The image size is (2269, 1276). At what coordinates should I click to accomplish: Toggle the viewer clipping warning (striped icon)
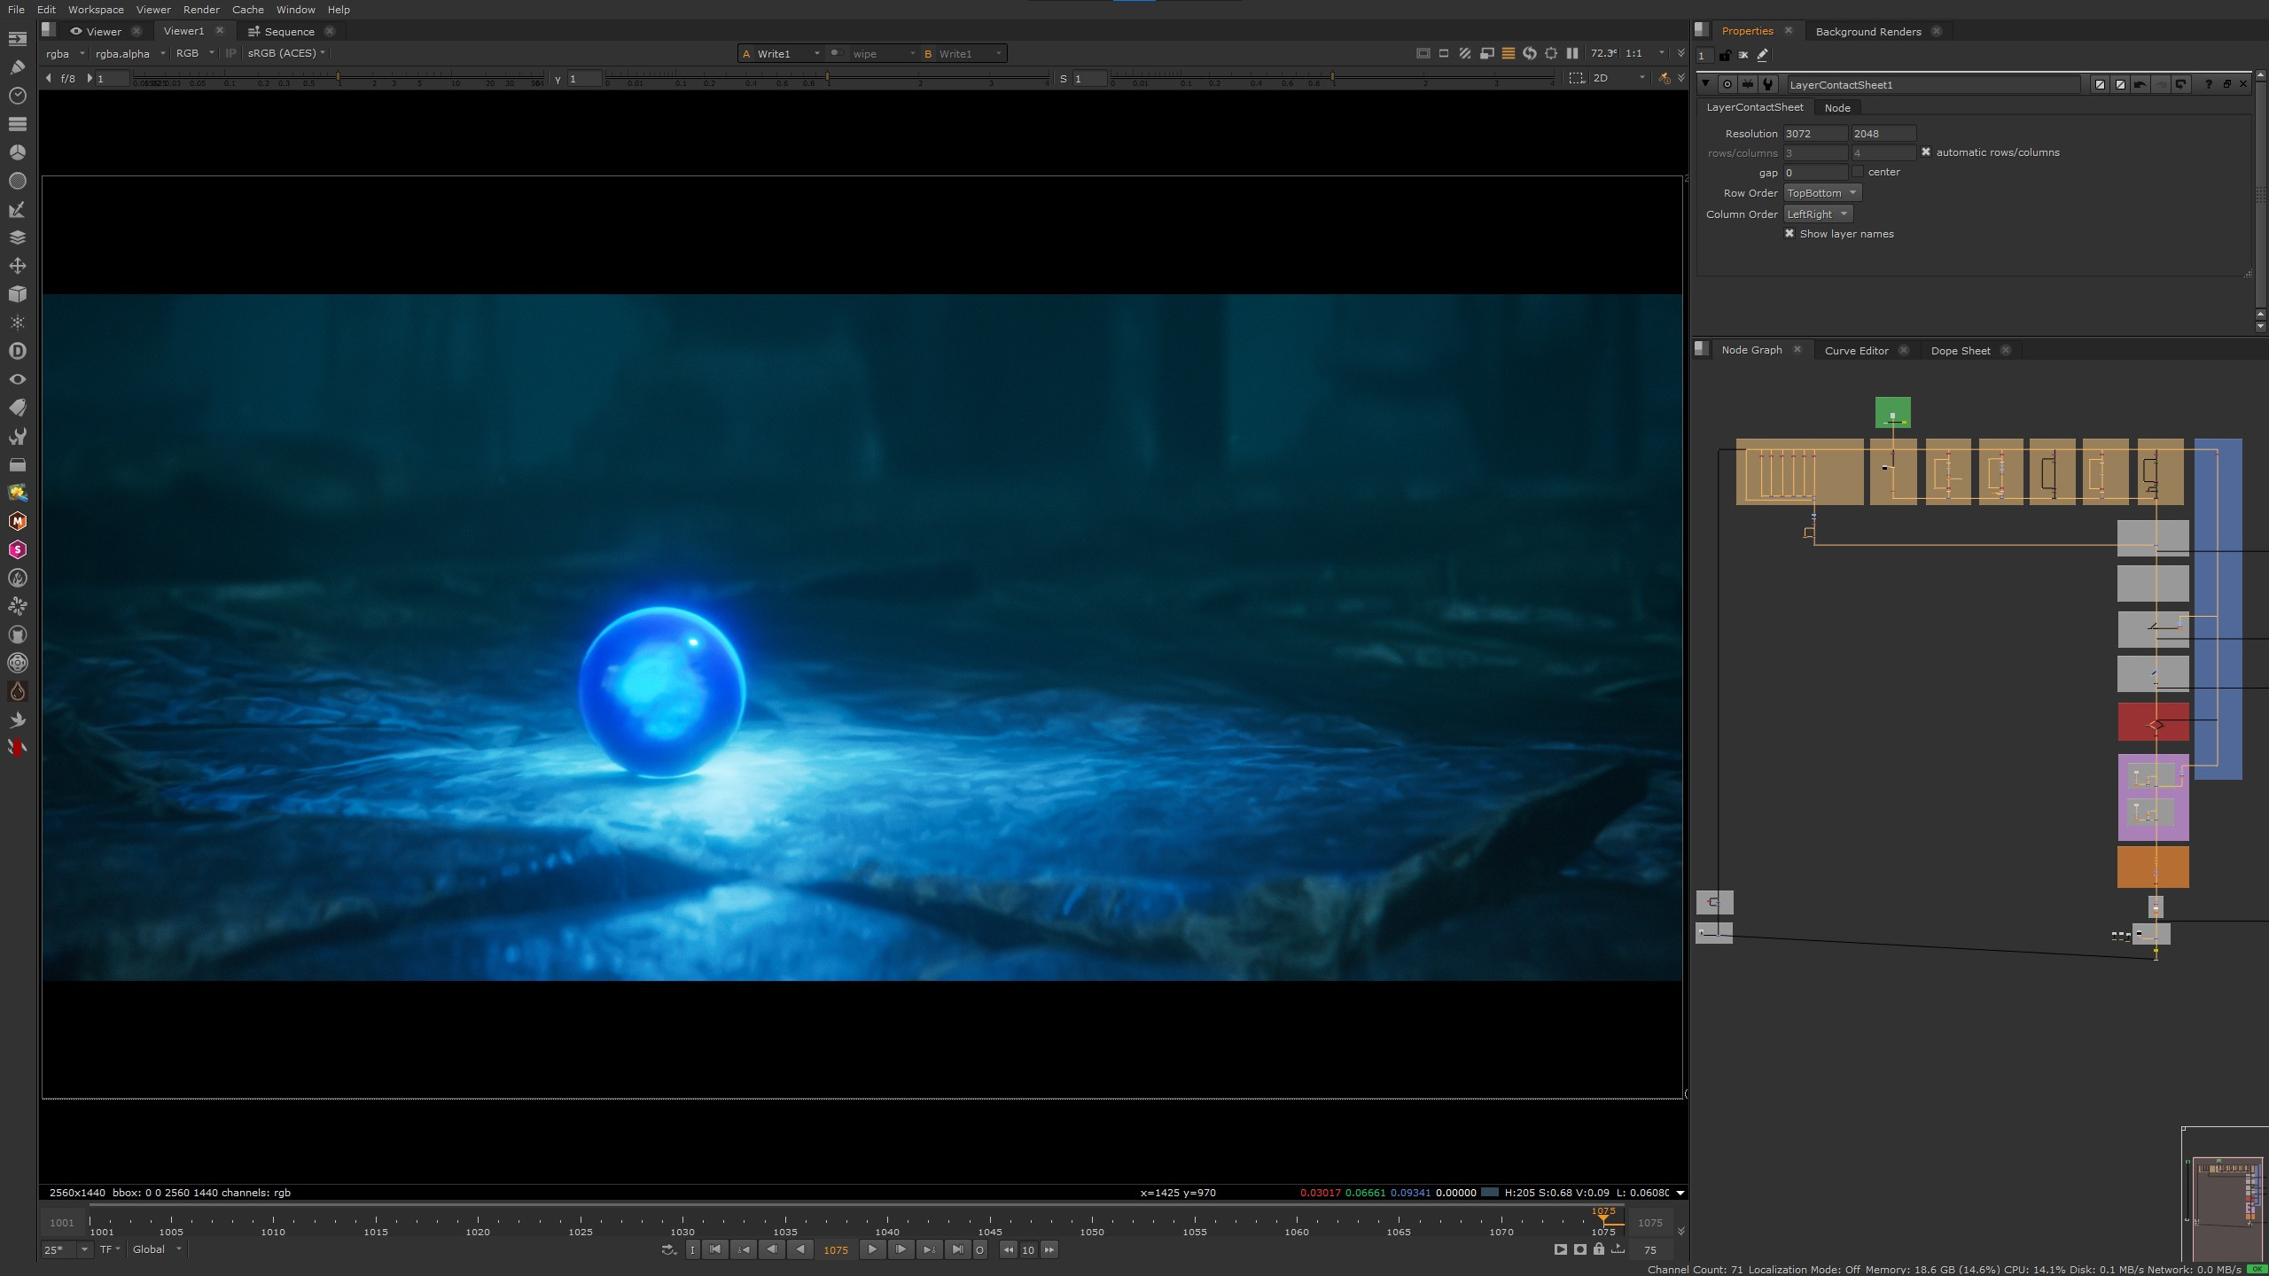(x=1465, y=53)
